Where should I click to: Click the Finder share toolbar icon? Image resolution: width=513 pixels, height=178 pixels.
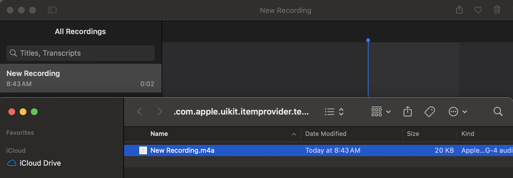pos(407,112)
